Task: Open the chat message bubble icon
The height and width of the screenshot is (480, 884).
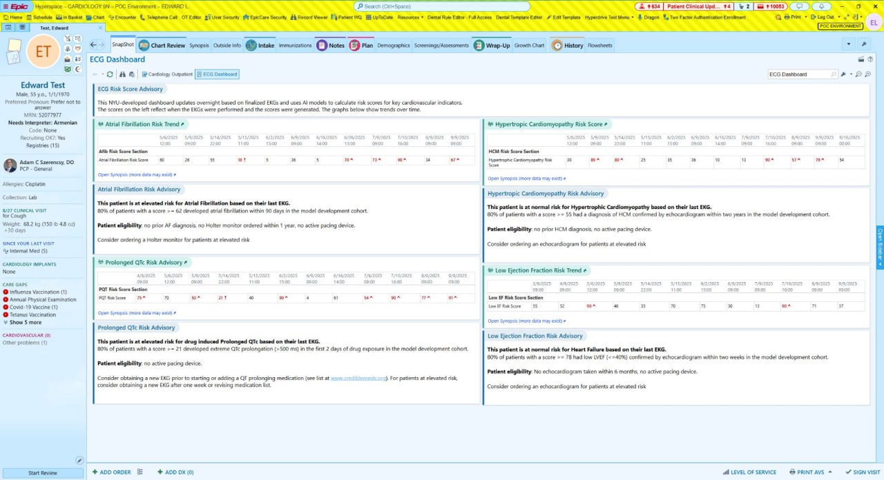Action: coord(800,6)
